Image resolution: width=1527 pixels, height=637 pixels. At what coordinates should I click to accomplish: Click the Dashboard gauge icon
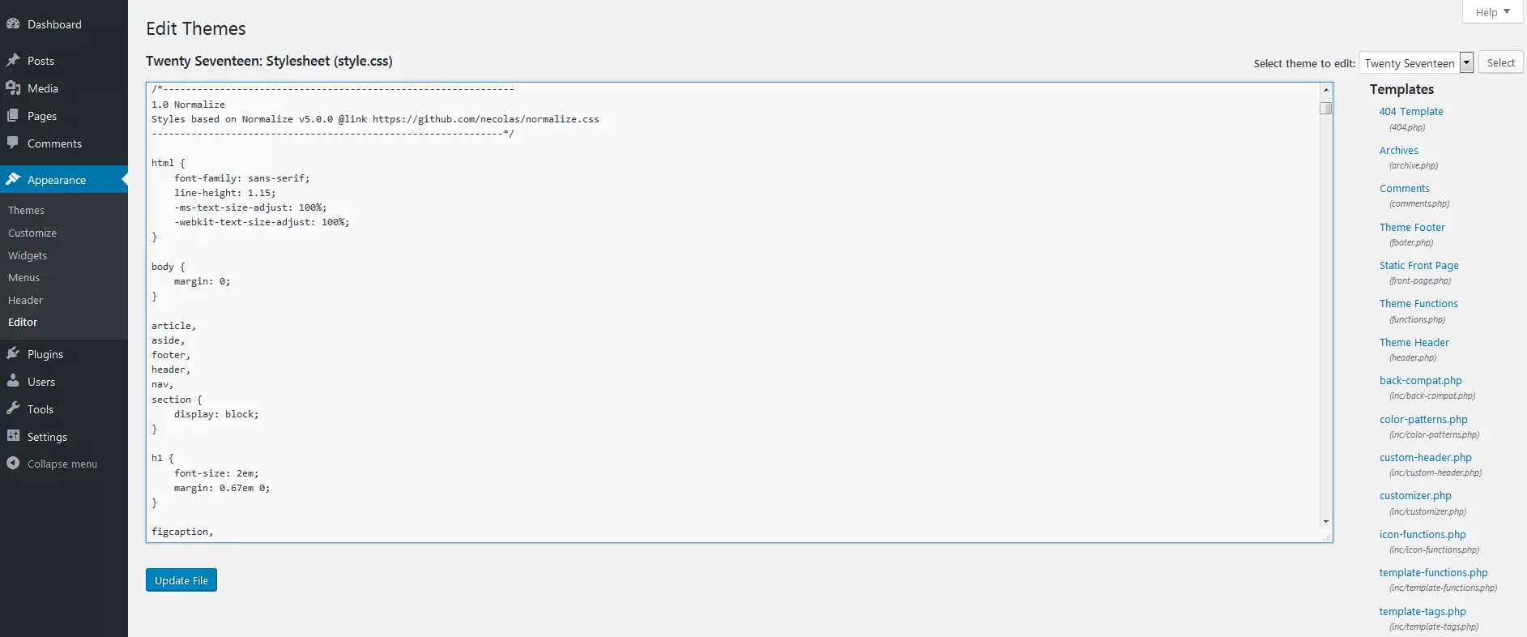(x=13, y=24)
